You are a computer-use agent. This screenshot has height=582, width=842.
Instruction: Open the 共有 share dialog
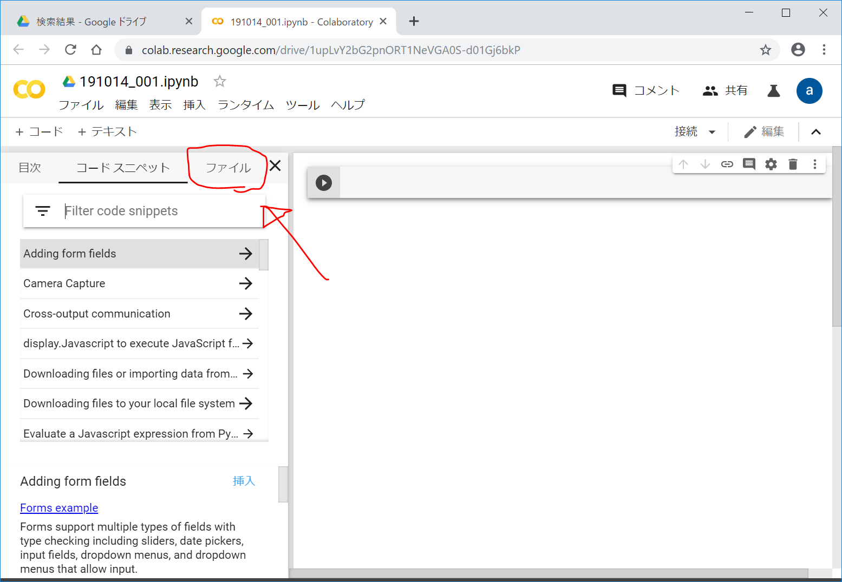click(x=725, y=91)
